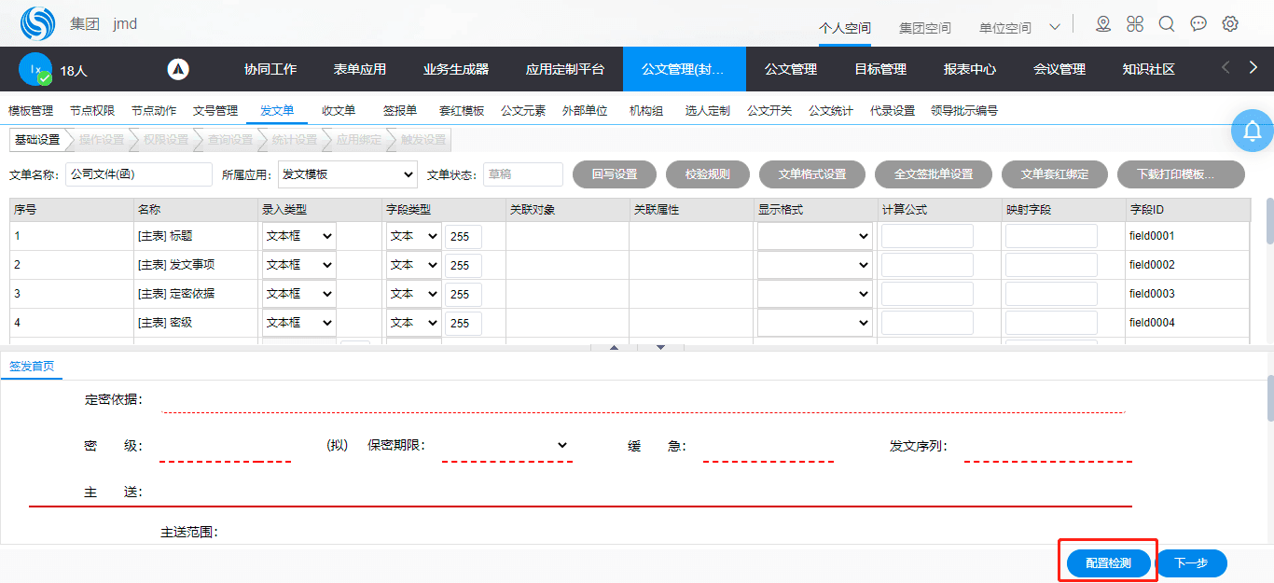Viewport: 1274px width, 583px height.
Task: Click the 全文签批单设置 button
Action: click(x=934, y=174)
